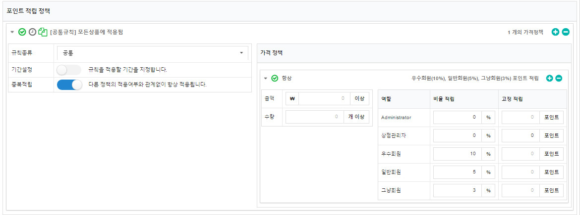Click the 수량 quantity input field
Image resolution: width=580 pixels, height=215 pixels.
(x=314, y=117)
